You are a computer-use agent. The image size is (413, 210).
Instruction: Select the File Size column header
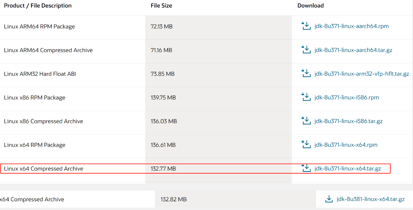(161, 5)
